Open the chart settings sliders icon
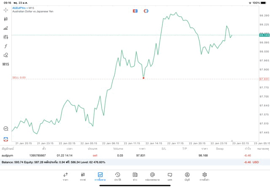This screenshot has width=270, height=188. 5,37
